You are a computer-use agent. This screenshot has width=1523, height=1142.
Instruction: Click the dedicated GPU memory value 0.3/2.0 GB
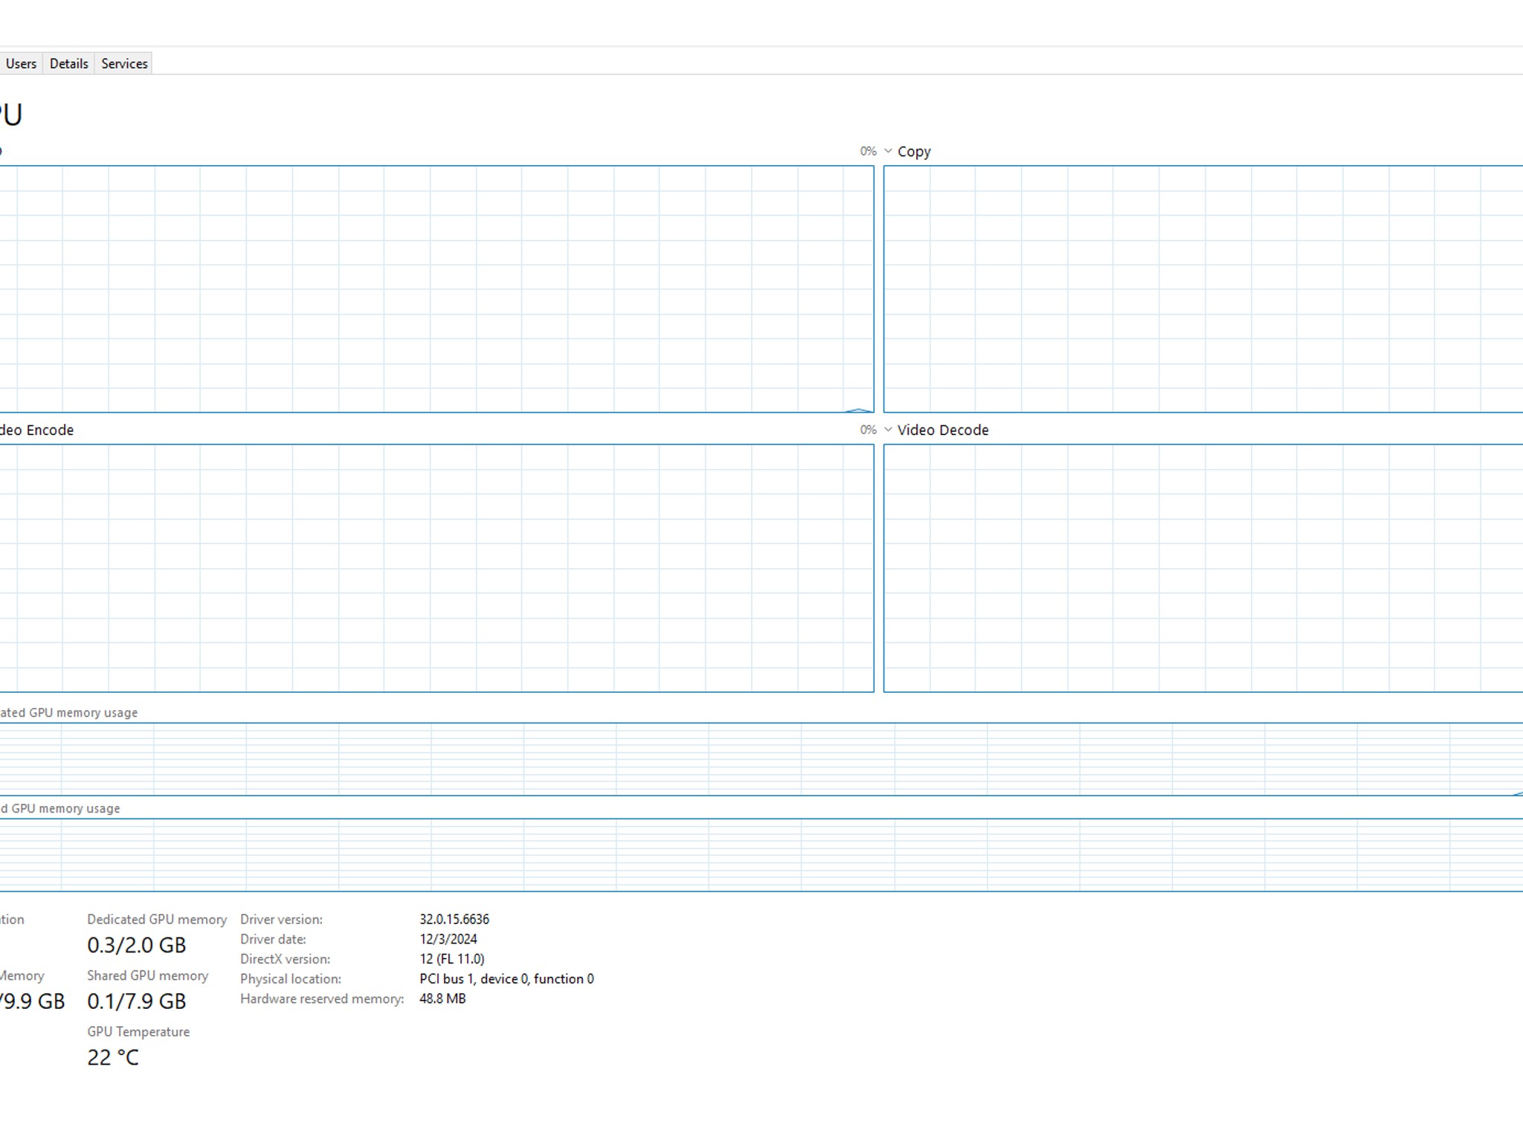[136, 945]
